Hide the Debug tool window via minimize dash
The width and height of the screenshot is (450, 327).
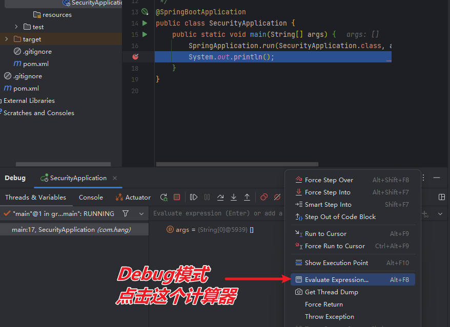click(x=437, y=178)
